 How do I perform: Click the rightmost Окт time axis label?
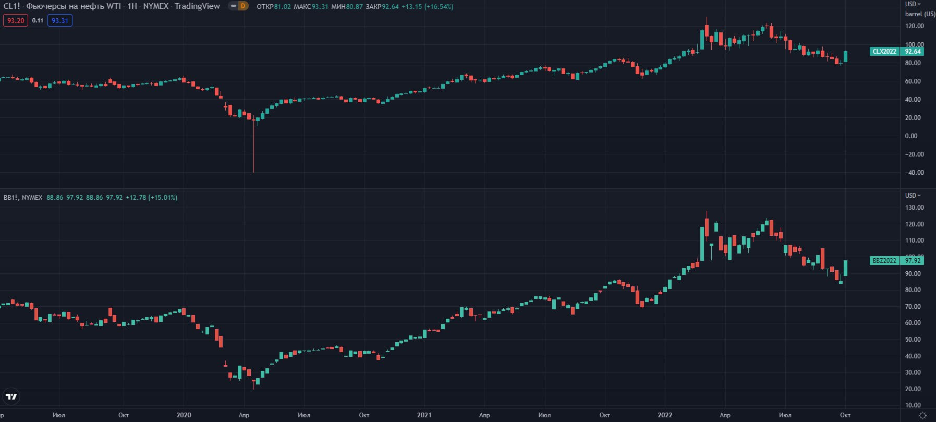pyautogui.click(x=845, y=415)
